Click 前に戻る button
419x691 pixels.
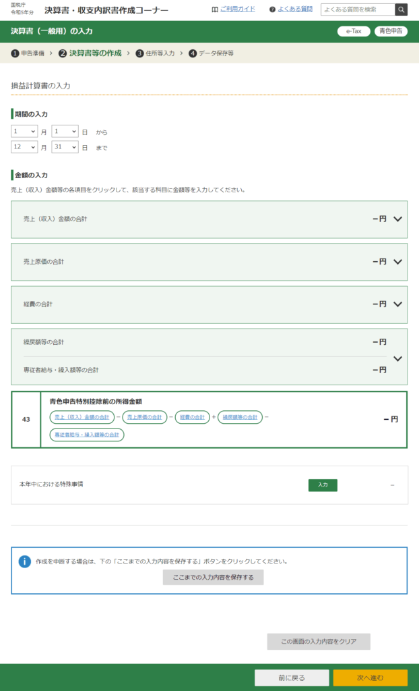[292, 678]
